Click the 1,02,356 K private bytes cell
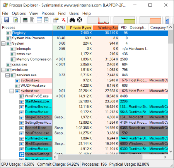 pyautogui.click(x=84, y=128)
